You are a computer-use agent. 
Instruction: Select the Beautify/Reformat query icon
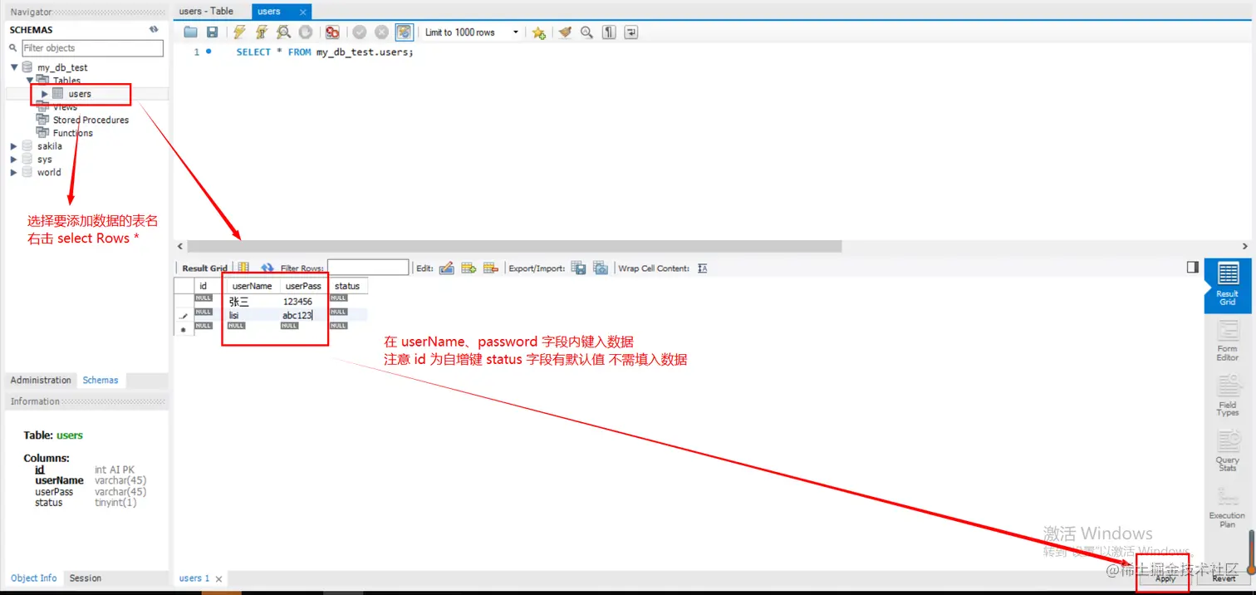coord(566,32)
